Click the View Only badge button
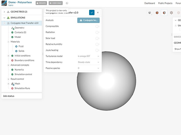The image size is (181, 135). 56,3
